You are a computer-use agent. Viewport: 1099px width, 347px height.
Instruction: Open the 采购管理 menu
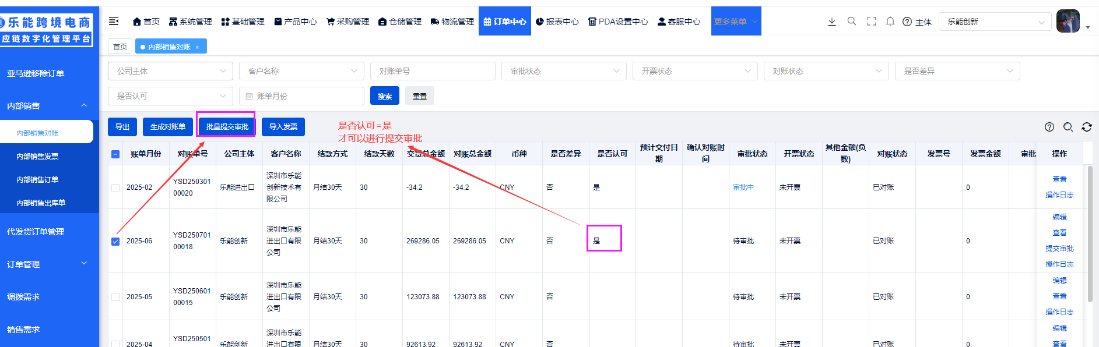point(348,22)
